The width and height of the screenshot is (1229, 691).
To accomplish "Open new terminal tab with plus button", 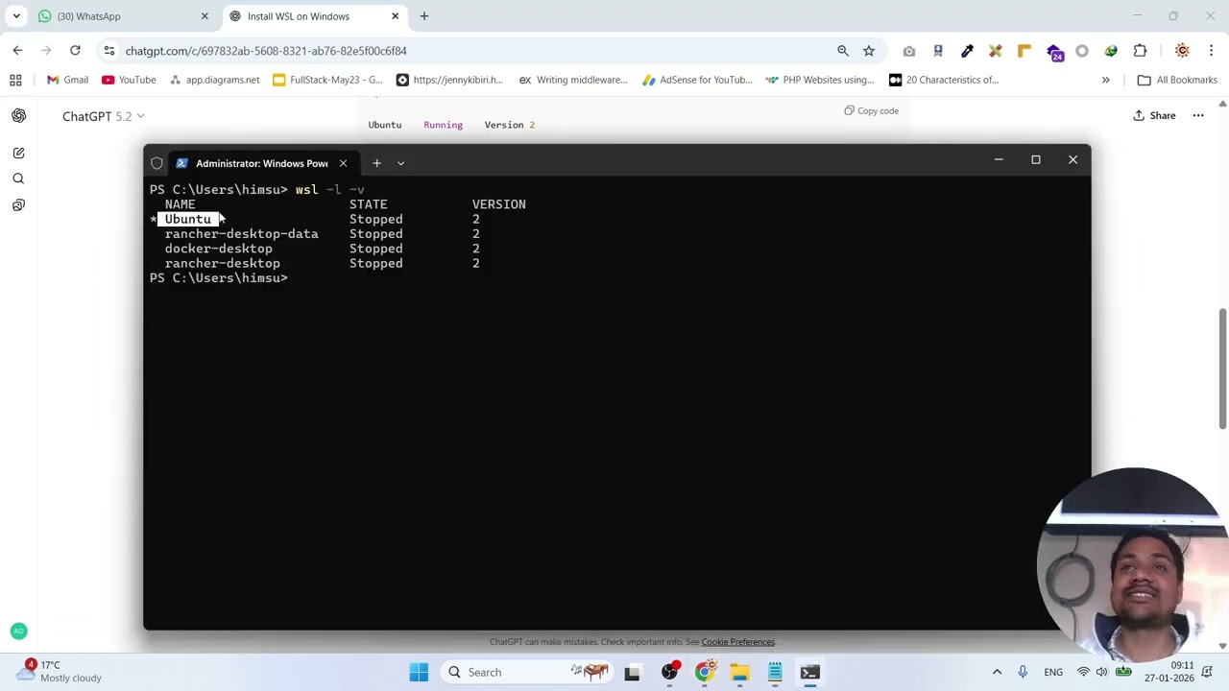I will click(x=376, y=163).
